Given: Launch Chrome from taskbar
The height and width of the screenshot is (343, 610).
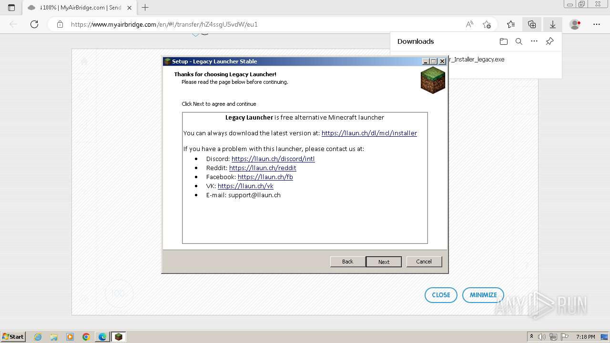Looking at the screenshot, I should [86, 337].
